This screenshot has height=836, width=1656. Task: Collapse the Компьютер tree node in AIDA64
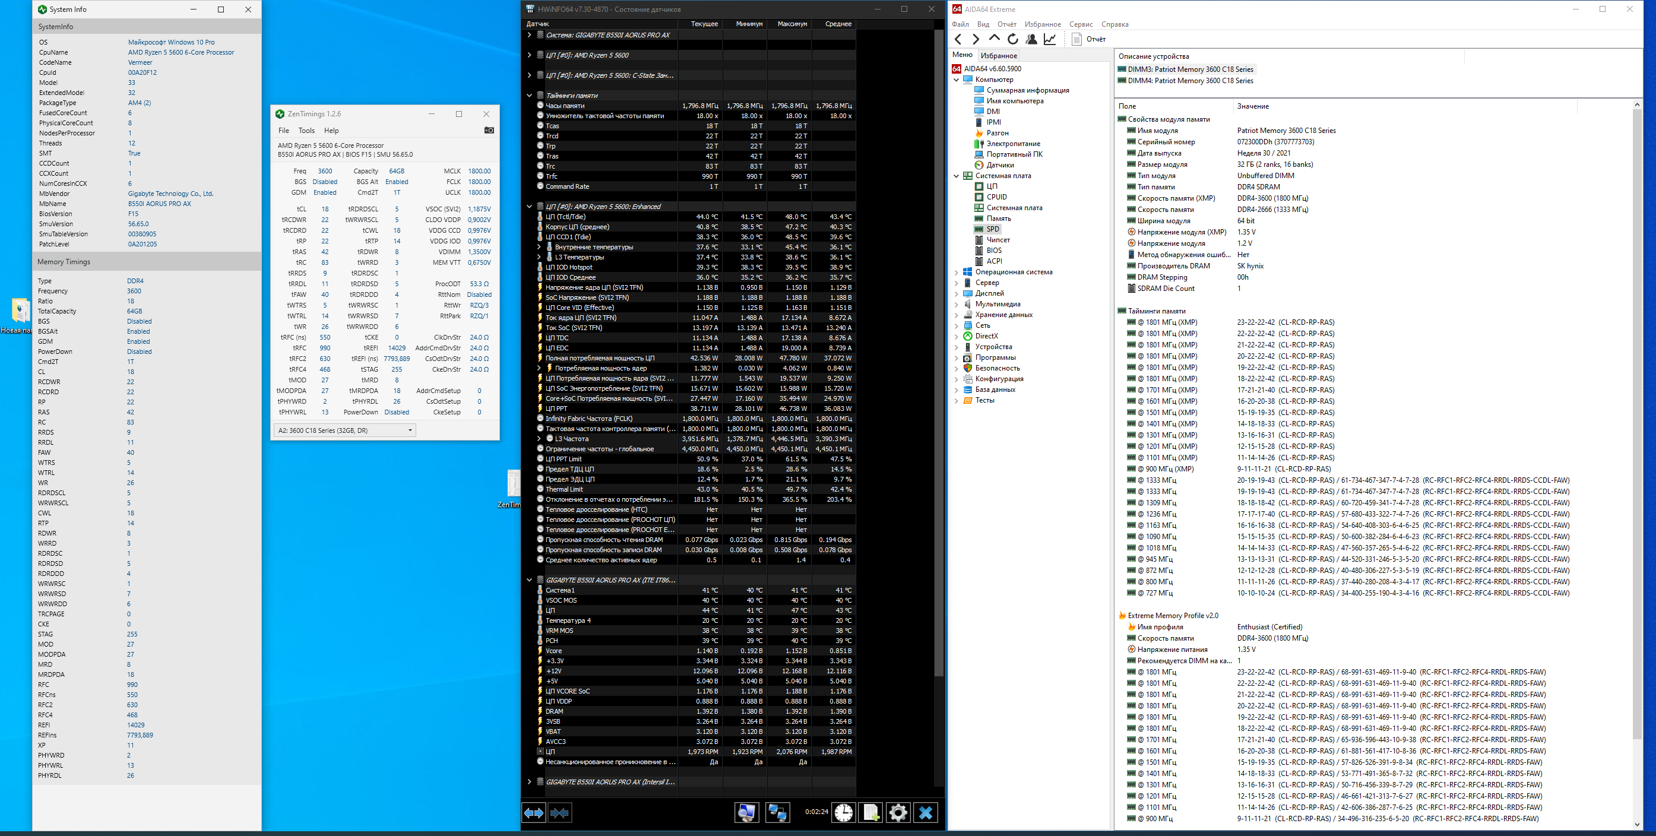click(956, 80)
